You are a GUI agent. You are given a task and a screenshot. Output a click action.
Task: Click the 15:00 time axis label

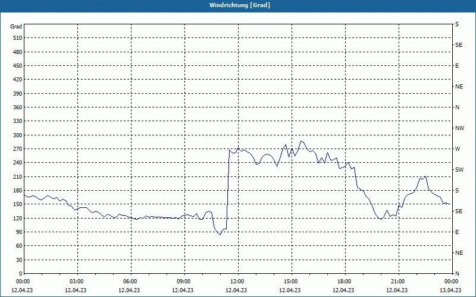[290, 282]
